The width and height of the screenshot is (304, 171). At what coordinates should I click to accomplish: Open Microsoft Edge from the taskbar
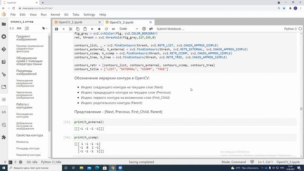97,168
